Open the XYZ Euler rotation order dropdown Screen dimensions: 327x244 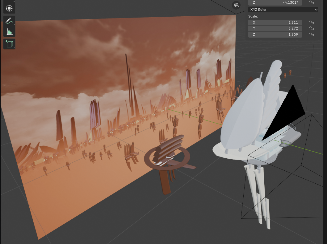click(x=283, y=10)
